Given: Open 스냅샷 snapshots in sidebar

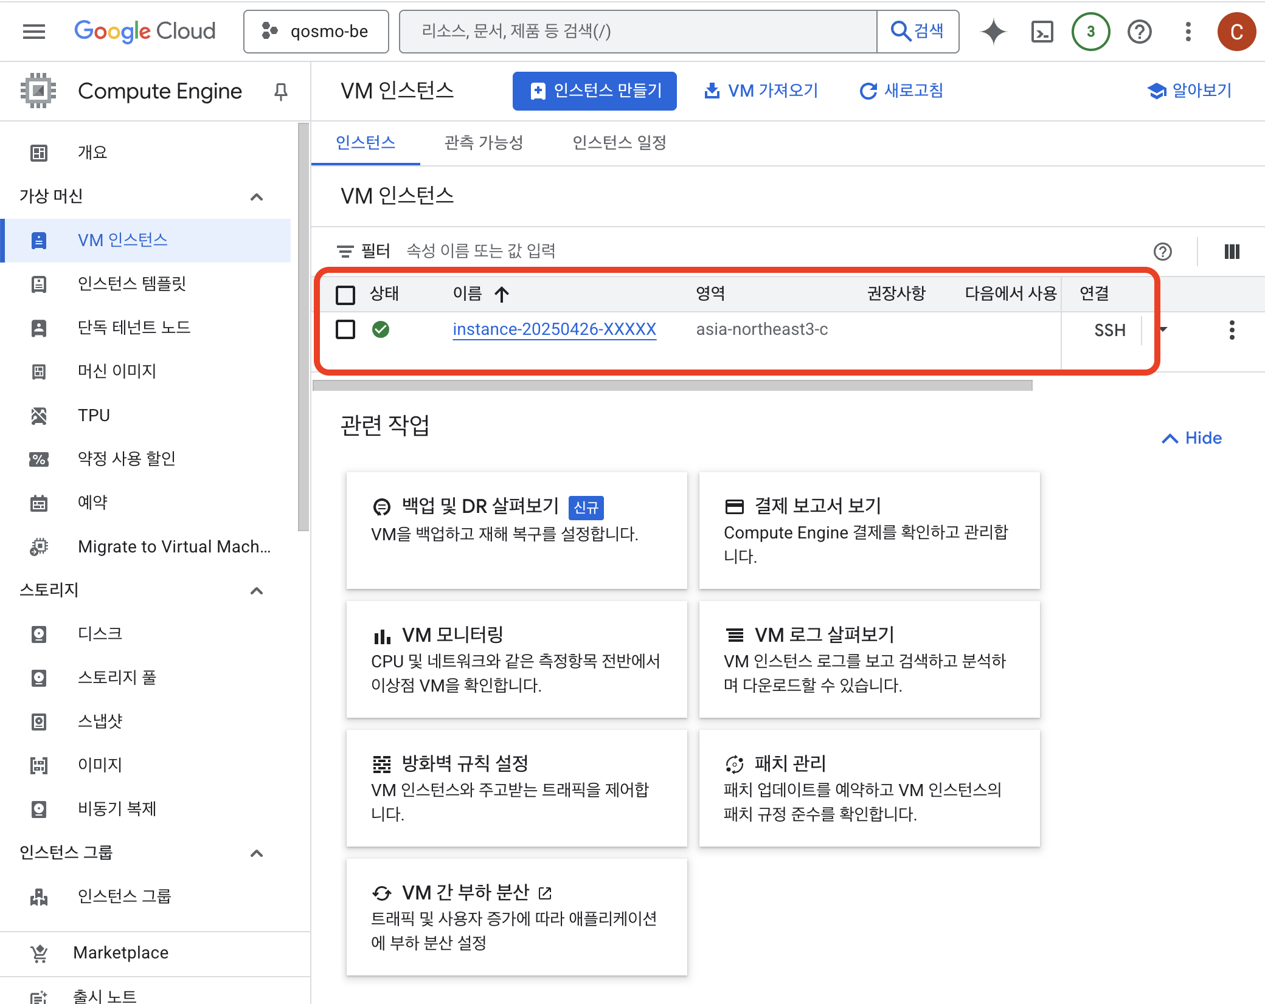Looking at the screenshot, I should (x=145, y=721).
